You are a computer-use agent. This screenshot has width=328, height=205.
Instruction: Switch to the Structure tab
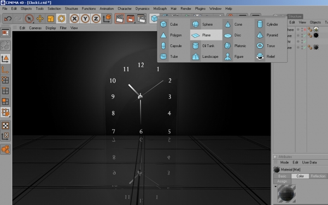point(295,16)
